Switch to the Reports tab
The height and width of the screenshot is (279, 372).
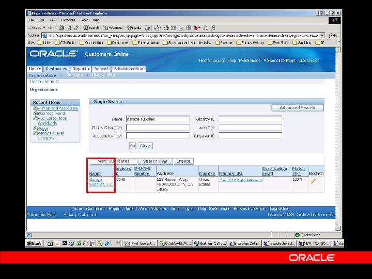pos(81,69)
